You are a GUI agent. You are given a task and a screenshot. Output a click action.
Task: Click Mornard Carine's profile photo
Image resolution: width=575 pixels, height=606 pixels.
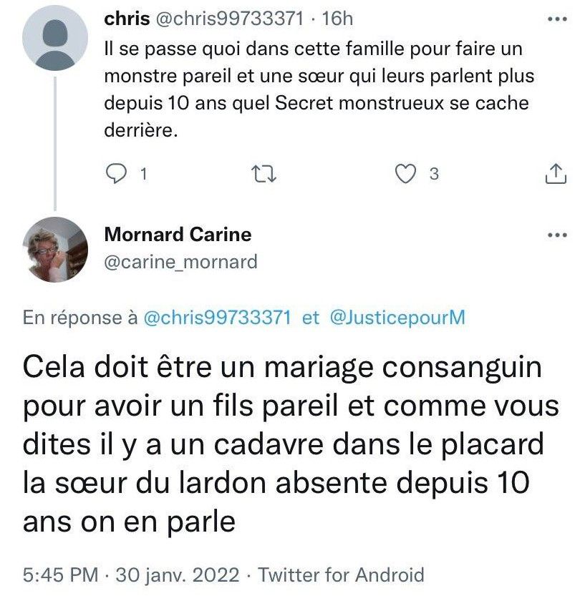56,249
